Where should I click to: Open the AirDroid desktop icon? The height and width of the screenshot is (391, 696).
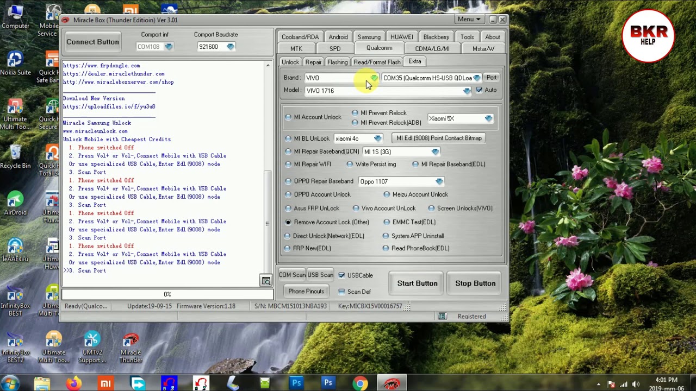click(x=15, y=203)
